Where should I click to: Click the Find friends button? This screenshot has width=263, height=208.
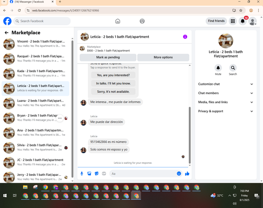(x=216, y=21)
